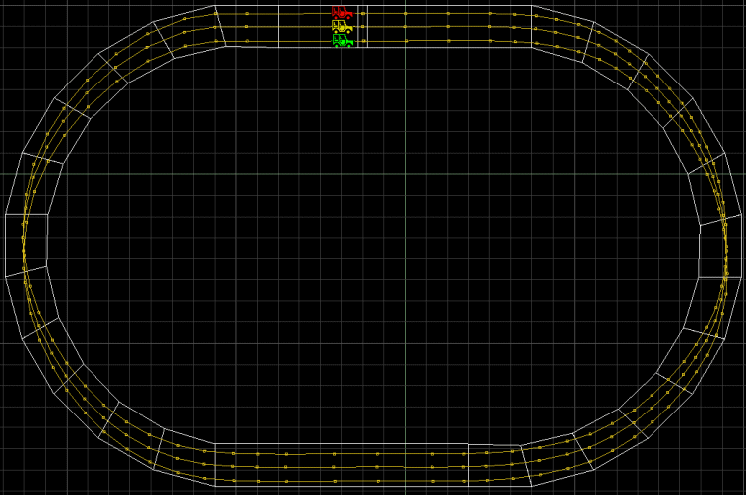Viewport: 746px width, 495px height.
Task: Select the green car start marker
Action: coord(343,41)
